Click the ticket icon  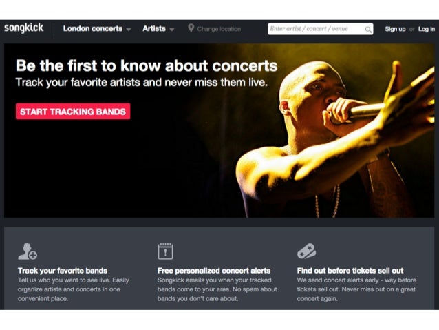pos(307,251)
